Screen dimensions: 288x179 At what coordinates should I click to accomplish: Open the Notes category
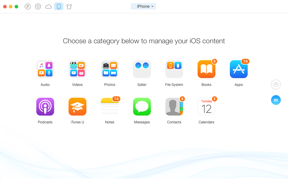coord(110,107)
